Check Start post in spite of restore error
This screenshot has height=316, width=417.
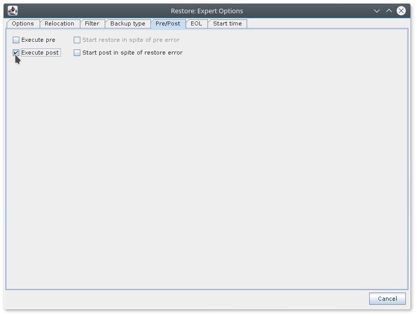77,52
